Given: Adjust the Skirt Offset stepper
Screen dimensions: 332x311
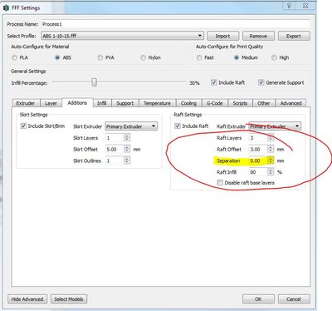Looking at the screenshot, I should pyautogui.click(x=127, y=149).
